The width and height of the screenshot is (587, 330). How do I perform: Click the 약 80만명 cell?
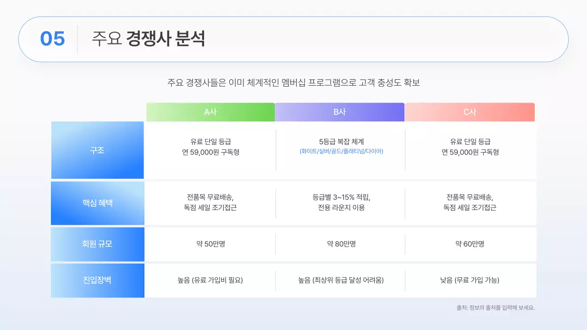[x=341, y=244]
